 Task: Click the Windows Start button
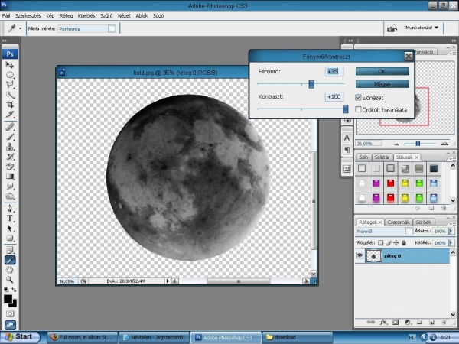[x=19, y=337]
